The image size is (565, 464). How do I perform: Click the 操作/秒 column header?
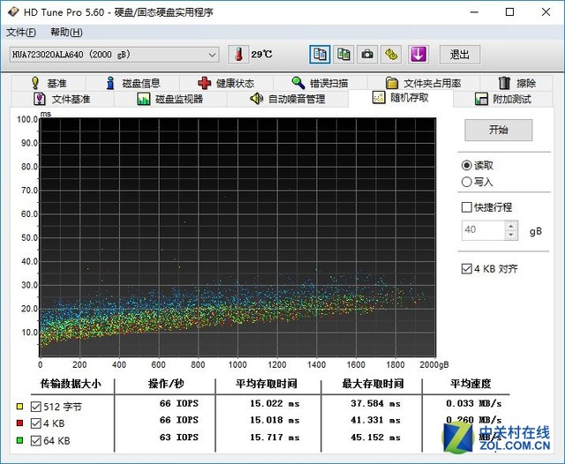click(166, 384)
